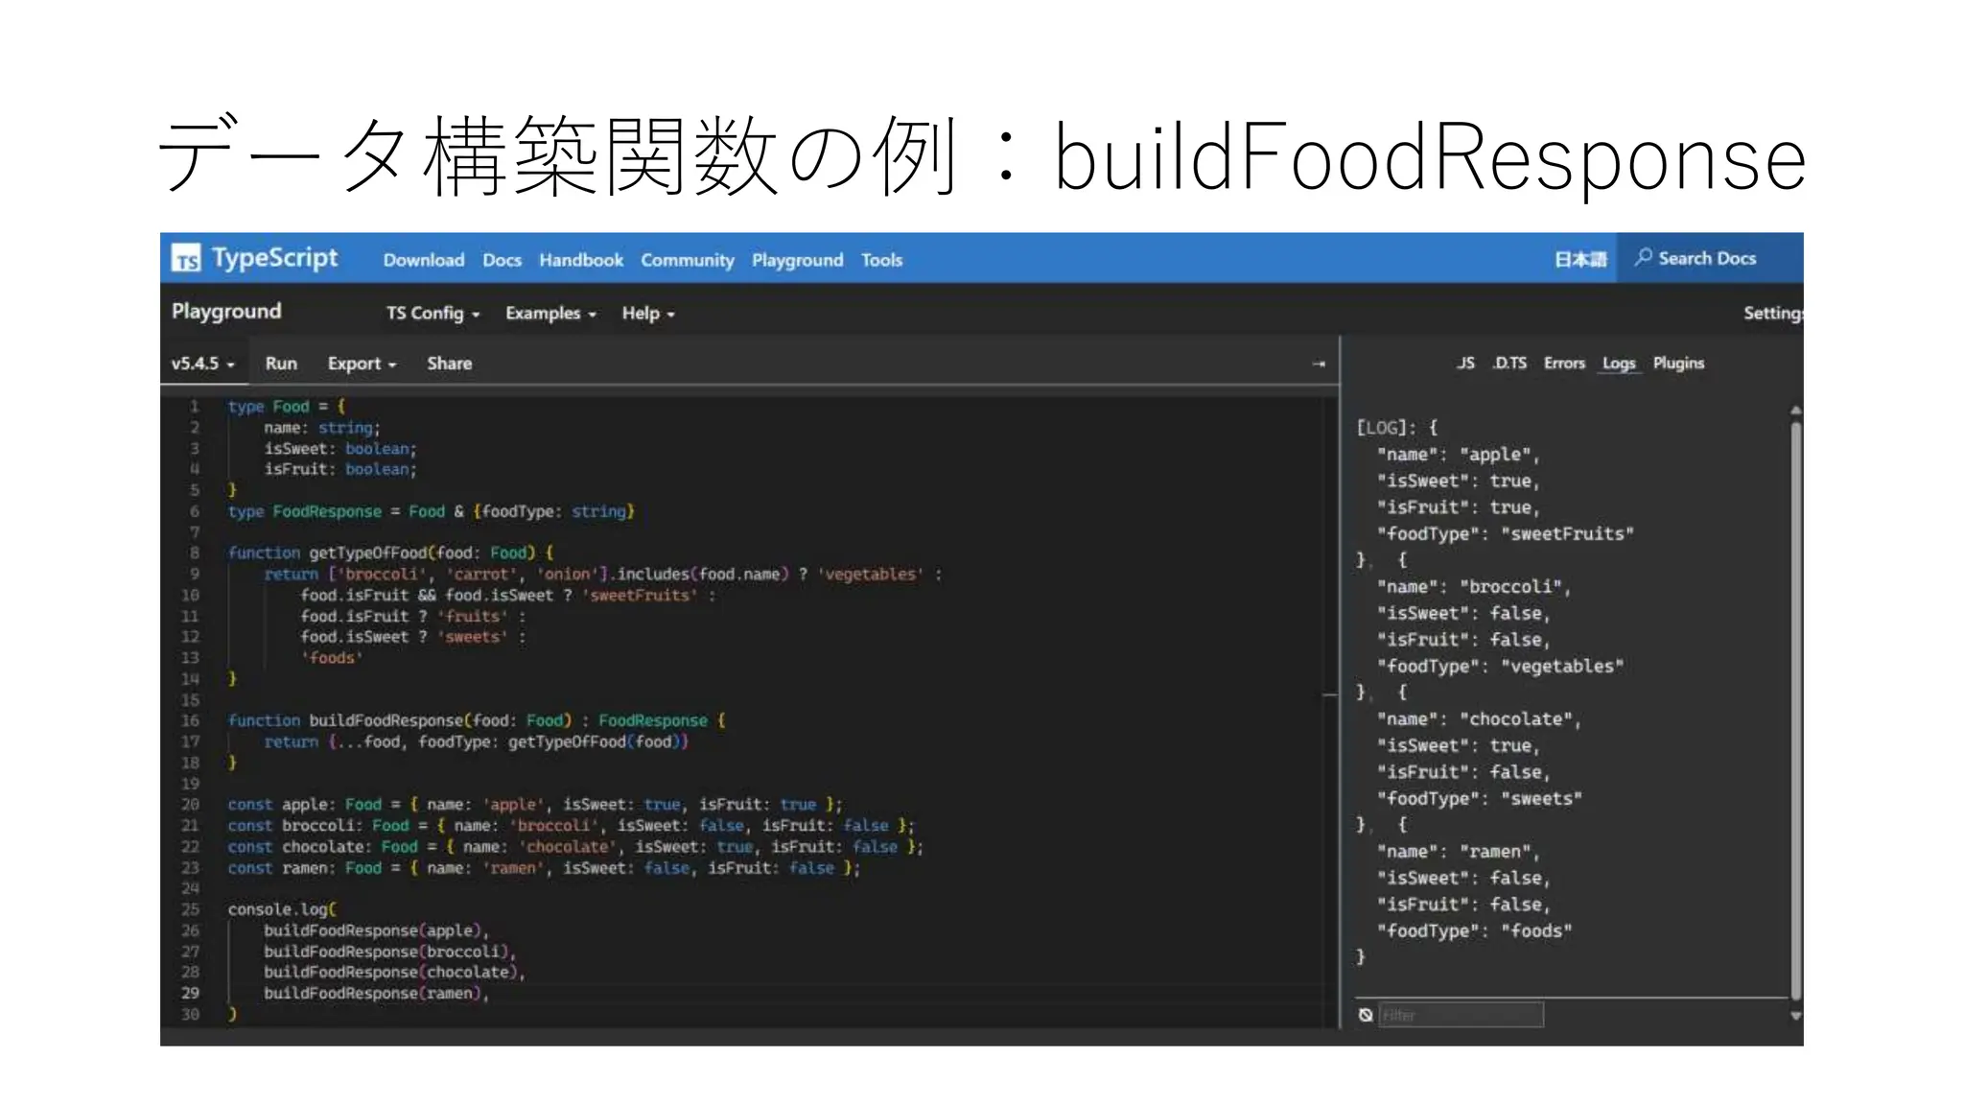Switch to the Plugins tab
1964x1105 pixels.
(1678, 364)
